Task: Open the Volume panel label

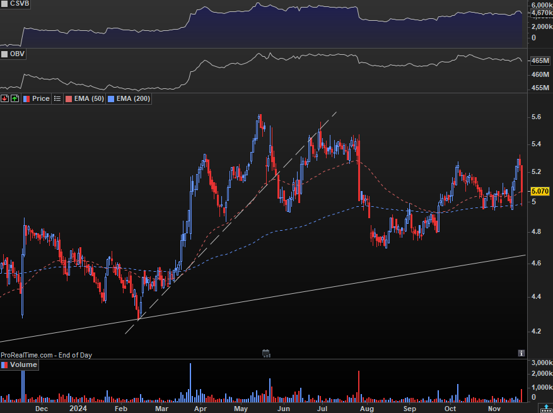Action: 23,364
